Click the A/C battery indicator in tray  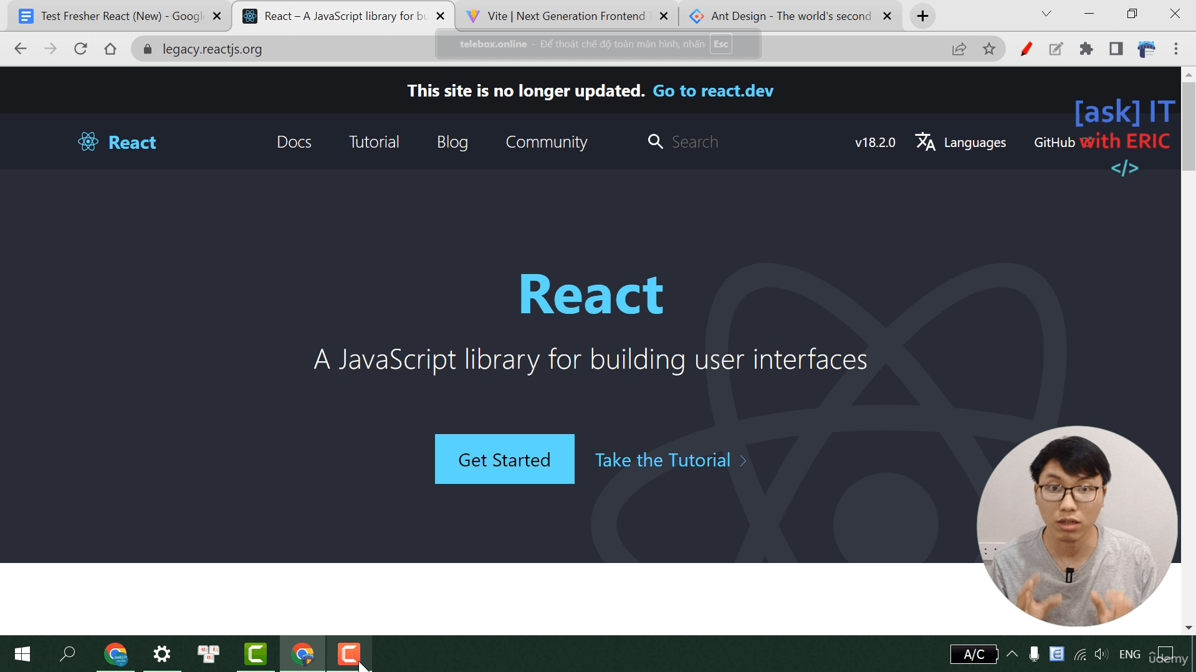974,655
